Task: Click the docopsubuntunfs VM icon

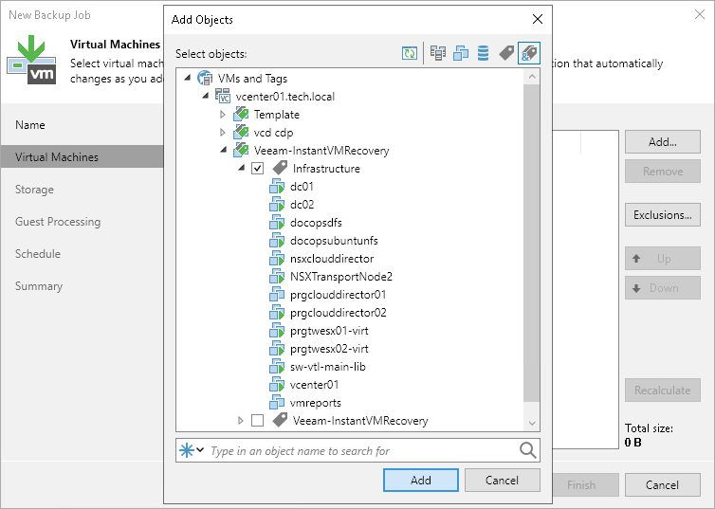Action: pyautogui.click(x=277, y=241)
